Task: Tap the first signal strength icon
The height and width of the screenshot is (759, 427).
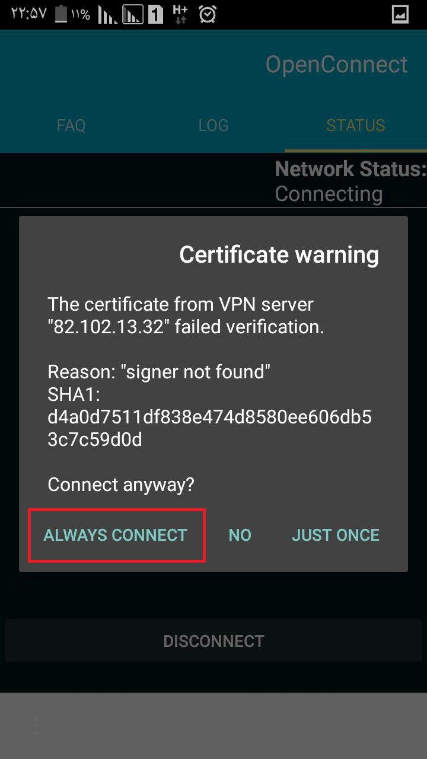Action: (x=107, y=14)
